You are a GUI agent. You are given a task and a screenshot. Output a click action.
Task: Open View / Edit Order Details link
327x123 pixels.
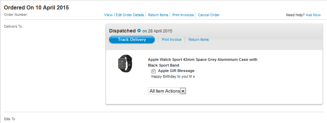click(x=124, y=15)
